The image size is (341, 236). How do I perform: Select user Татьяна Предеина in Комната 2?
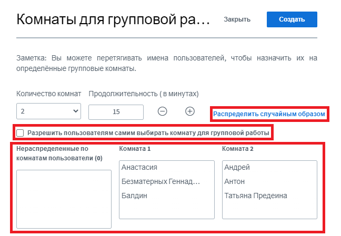[x=256, y=196]
